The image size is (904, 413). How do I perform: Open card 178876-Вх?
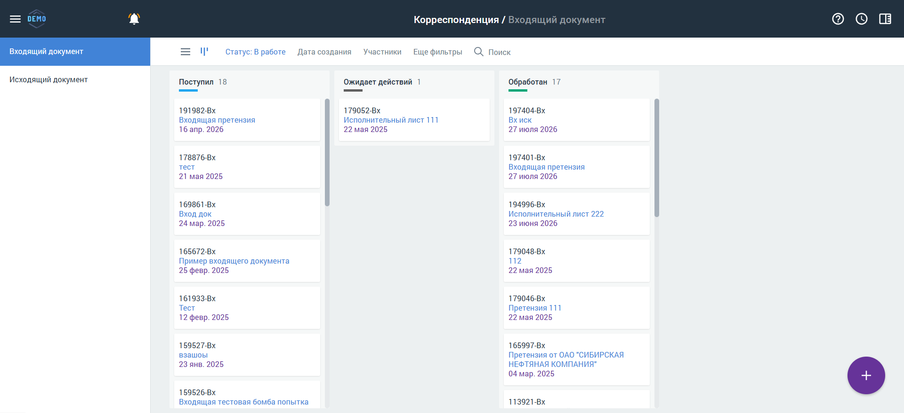(x=247, y=167)
